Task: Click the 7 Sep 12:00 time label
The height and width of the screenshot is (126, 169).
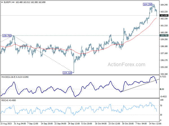Action: point(33,124)
